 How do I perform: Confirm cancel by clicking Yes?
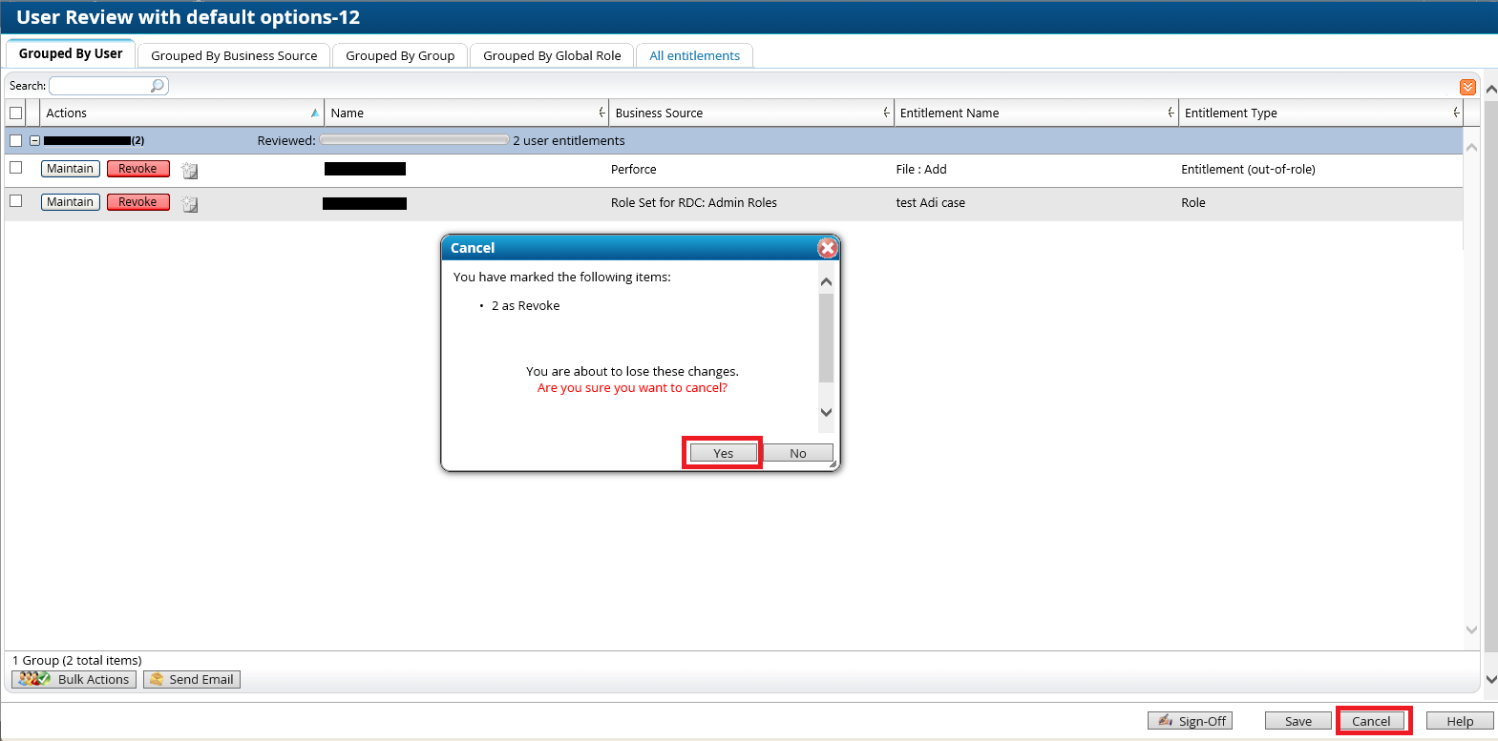723,453
